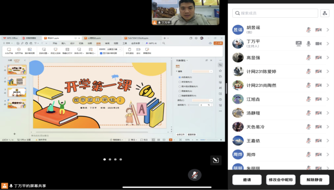The height and width of the screenshot is (190, 334).
Task: Click the microphone icon for 丁万平
Action: click(x=309, y=43)
